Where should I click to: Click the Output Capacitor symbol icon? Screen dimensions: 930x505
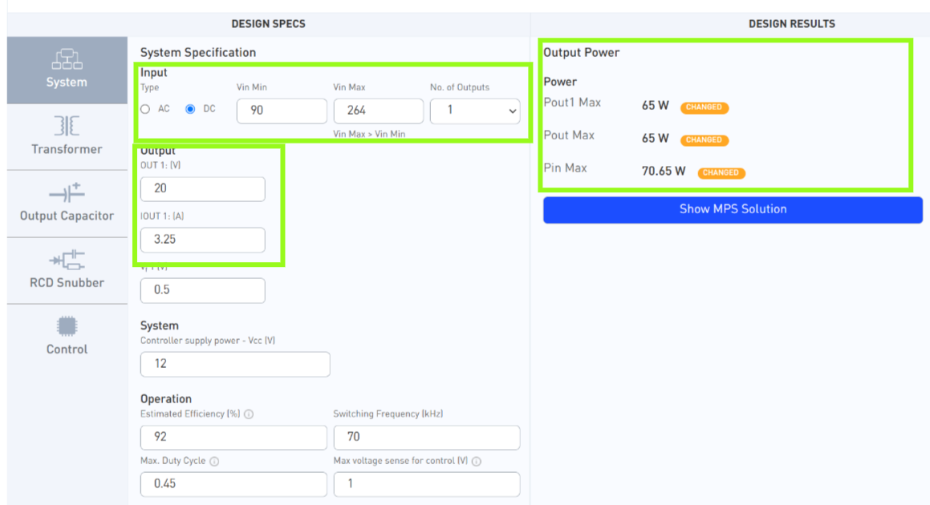click(67, 192)
